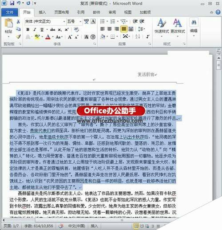Viewport: 222px width, 230px height.
Task: Apply yellow text highlight marker
Action: click(x=37, y=36)
